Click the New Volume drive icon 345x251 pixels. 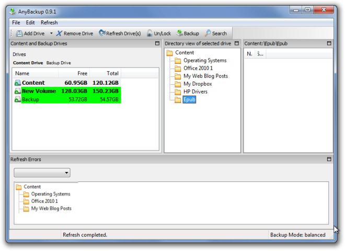(18, 91)
